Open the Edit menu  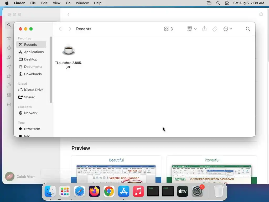click(44, 3)
